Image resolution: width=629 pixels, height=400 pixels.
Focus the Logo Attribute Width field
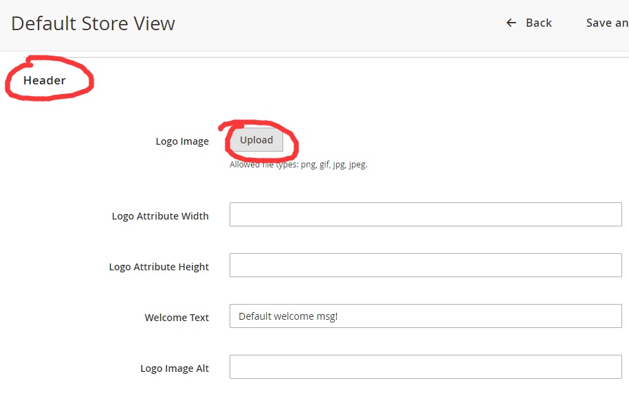(426, 214)
